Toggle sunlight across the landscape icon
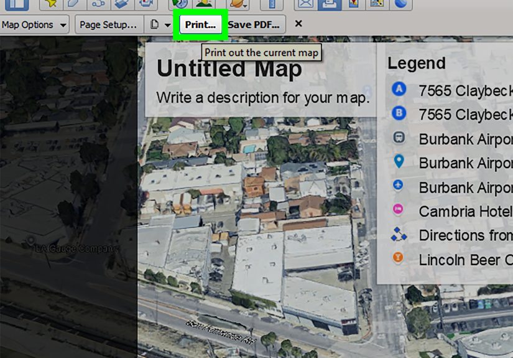513x358 pixels. click(204, 4)
